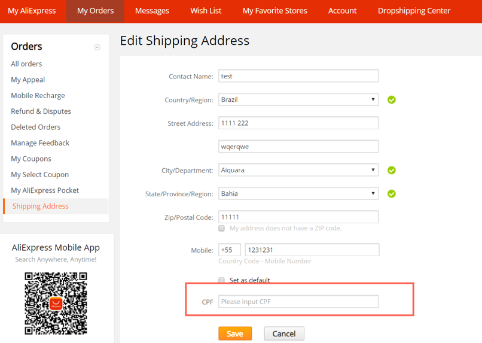The image size is (482, 343).
Task: Open the Messages tab
Action: tap(152, 11)
